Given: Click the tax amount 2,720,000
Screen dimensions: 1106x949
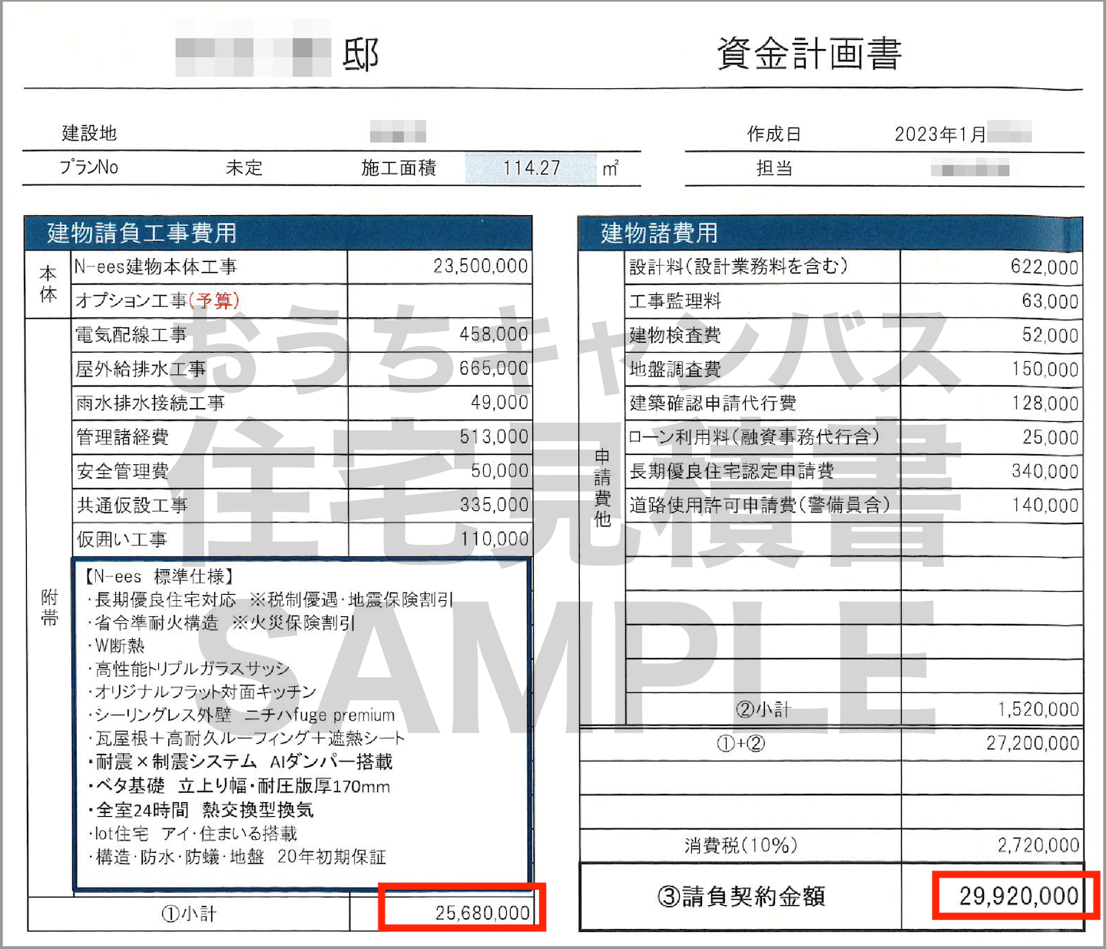Looking at the screenshot, I should [1038, 845].
